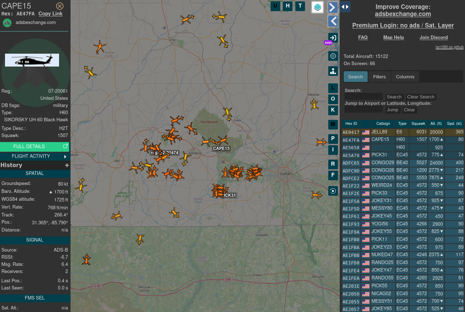Click the Clear button next to Jump
Screen dimensions: 465x312
point(409,110)
